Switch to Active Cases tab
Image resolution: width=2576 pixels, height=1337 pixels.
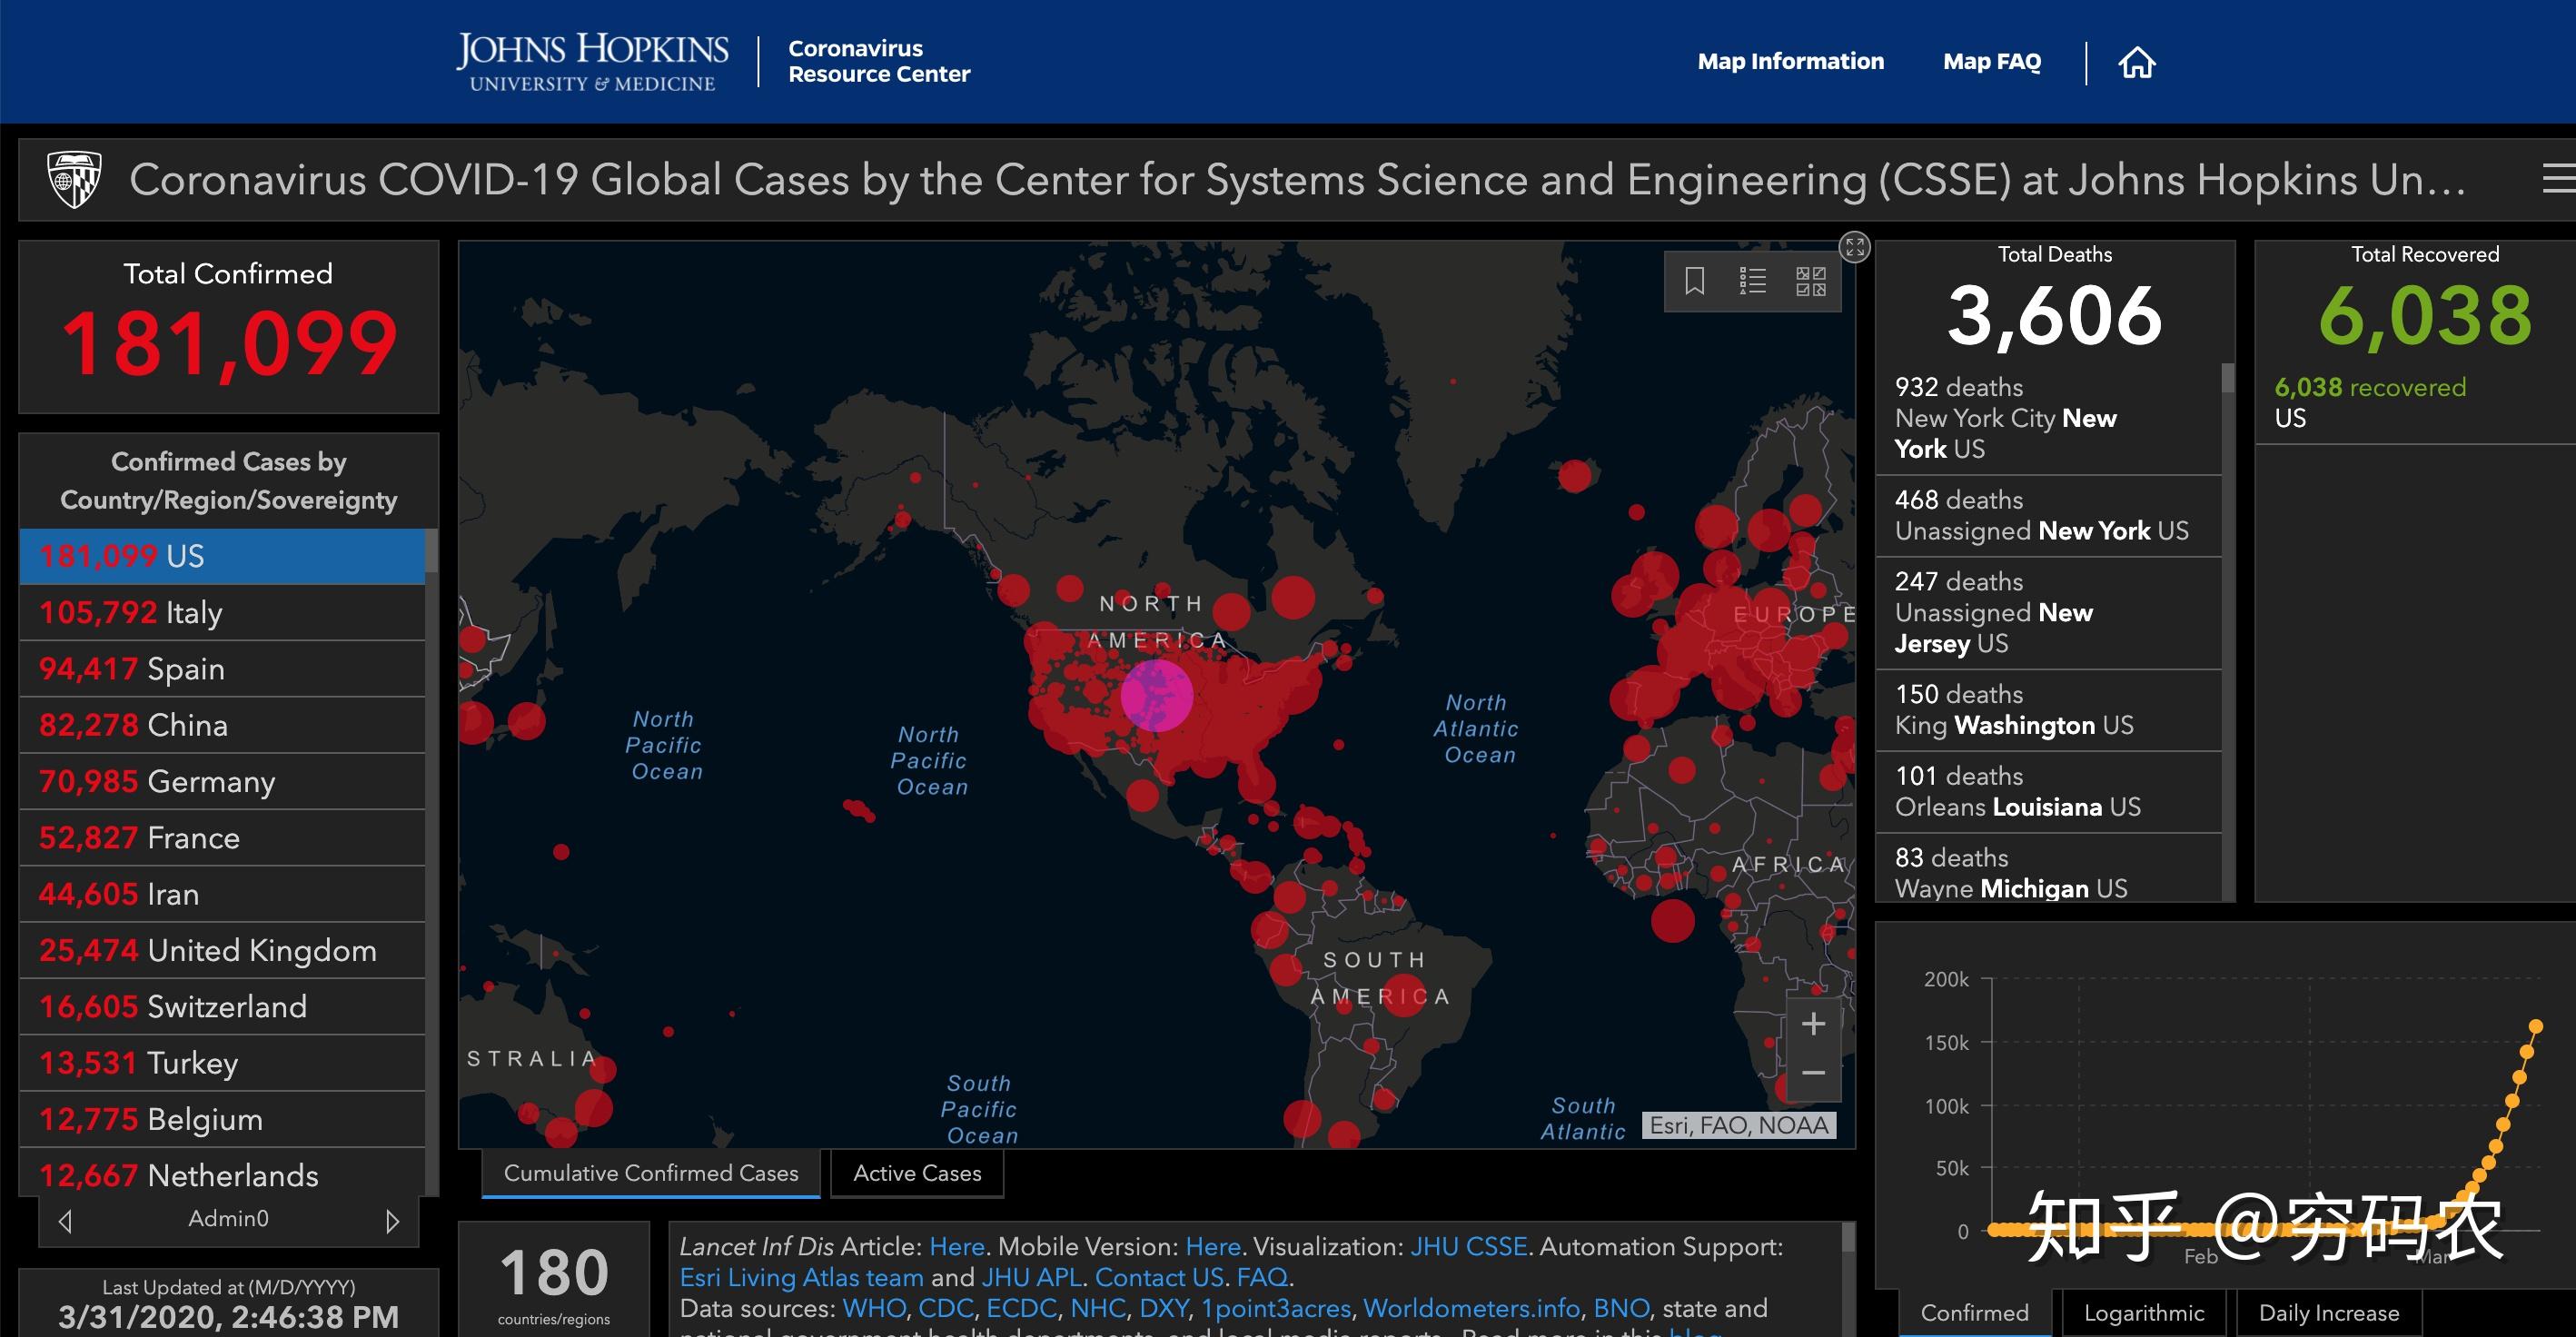917,1173
